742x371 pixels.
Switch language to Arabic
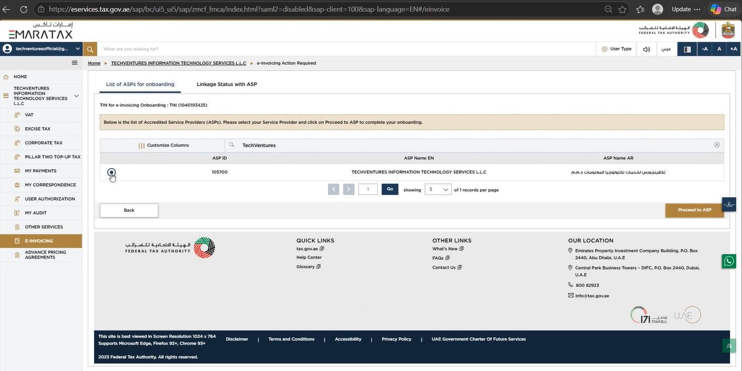click(666, 49)
